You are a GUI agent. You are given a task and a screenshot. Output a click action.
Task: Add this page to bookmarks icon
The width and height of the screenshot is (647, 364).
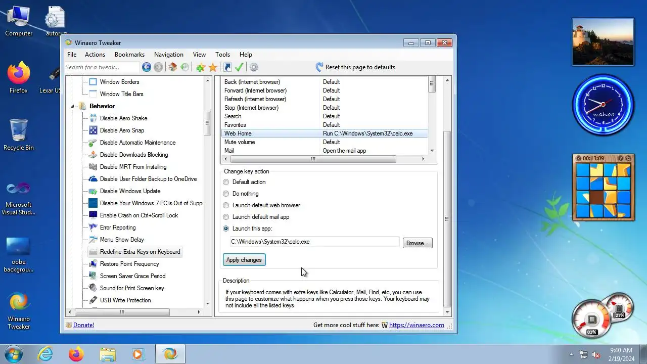(201, 67)
